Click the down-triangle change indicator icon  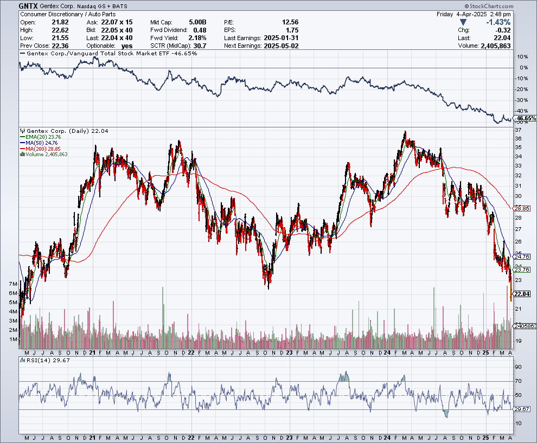coord(463,22)
